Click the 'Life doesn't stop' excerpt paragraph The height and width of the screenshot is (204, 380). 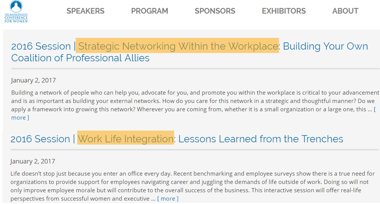click(193, 186)
